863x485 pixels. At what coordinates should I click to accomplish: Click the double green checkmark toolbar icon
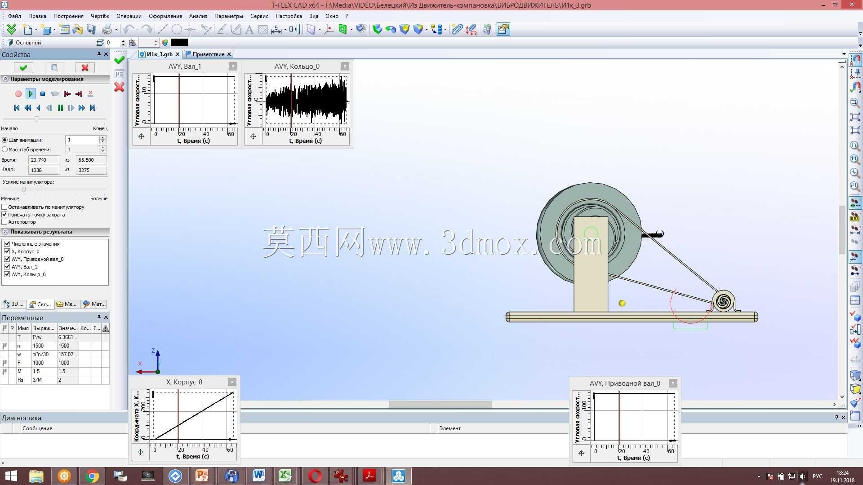pyautogui.click(x=11, y=30)
